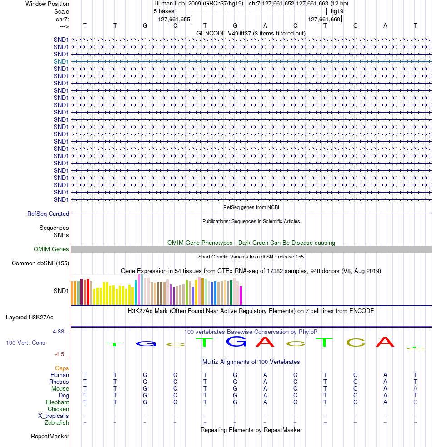Click the Window Position label

coord(47,4)
